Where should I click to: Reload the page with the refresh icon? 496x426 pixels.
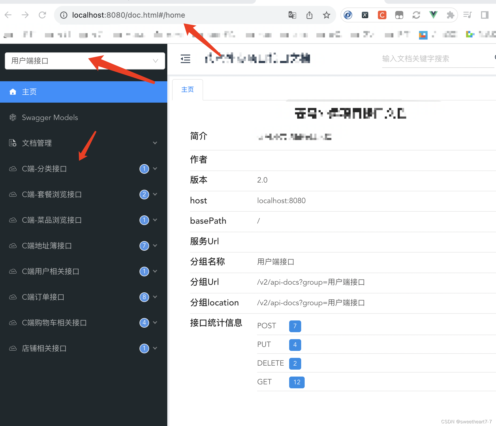point(42,15)
